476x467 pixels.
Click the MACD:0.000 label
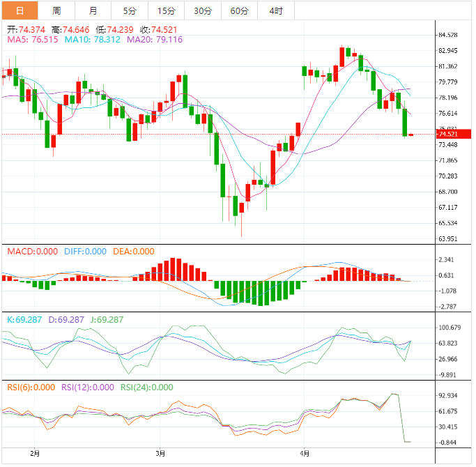coord(33,252)
